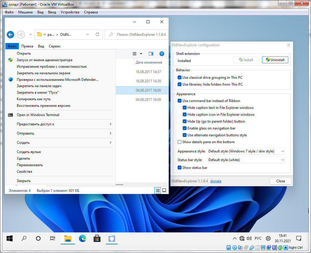Toggle Show status bar checkbox
This screenshot has width=311, height=253.
179,168
